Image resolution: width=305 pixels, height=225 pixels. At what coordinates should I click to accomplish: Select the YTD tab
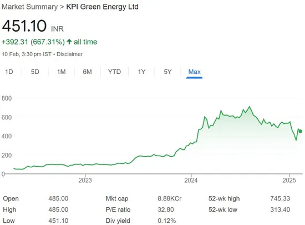(x=114, y=72)
